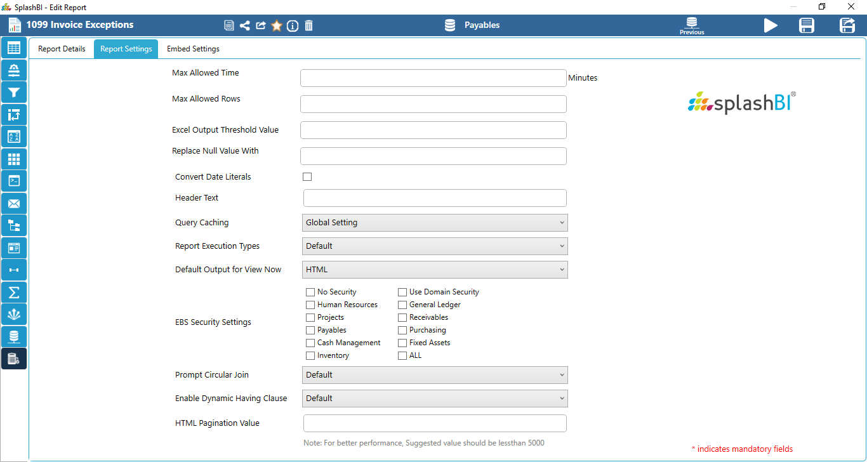The image size is (867, 462).
Task: Click the Max Allowed Rows field
Action: click(x=433, y=104)
